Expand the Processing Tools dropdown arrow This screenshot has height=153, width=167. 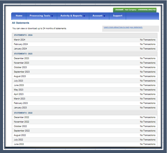52,16
